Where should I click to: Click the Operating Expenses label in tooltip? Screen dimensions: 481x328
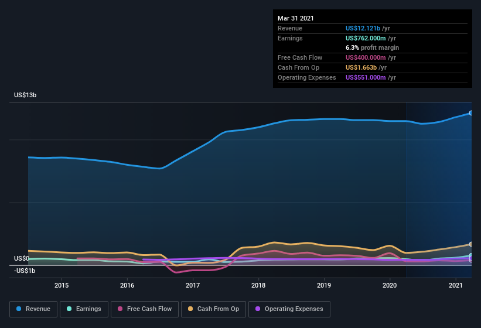[307, 77]
